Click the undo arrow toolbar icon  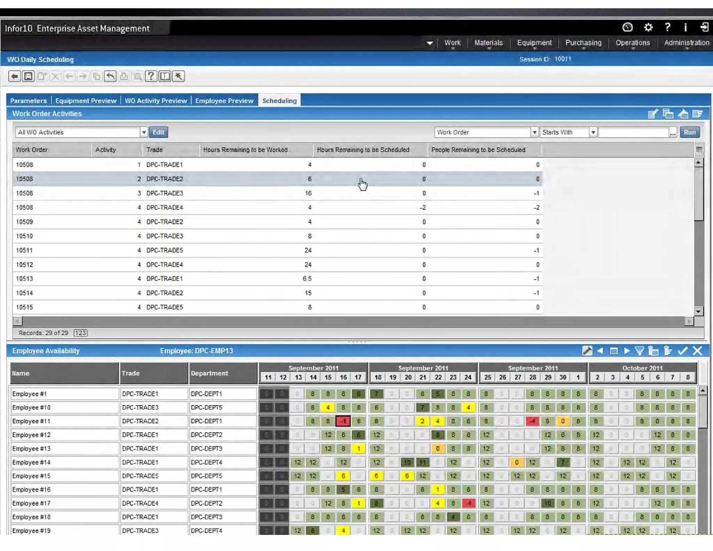(x=110, y=76)
